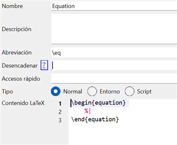Click the Desencadenar label text
The height and width of the screenshot is (145, 177).
tap(20, 65)
